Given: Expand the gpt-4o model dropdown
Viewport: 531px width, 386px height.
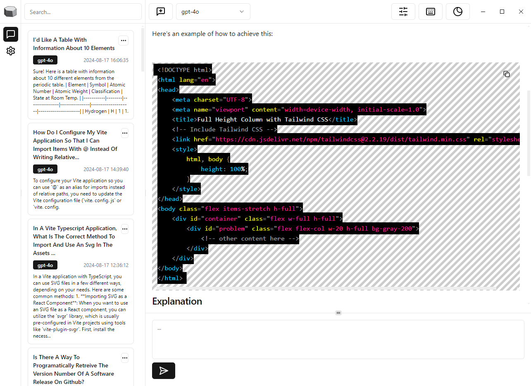Looking at the screenshot, I should [x=213, y=12].
